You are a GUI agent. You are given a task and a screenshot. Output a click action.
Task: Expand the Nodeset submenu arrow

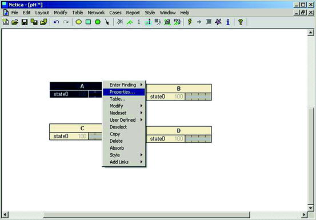point(142,113)
